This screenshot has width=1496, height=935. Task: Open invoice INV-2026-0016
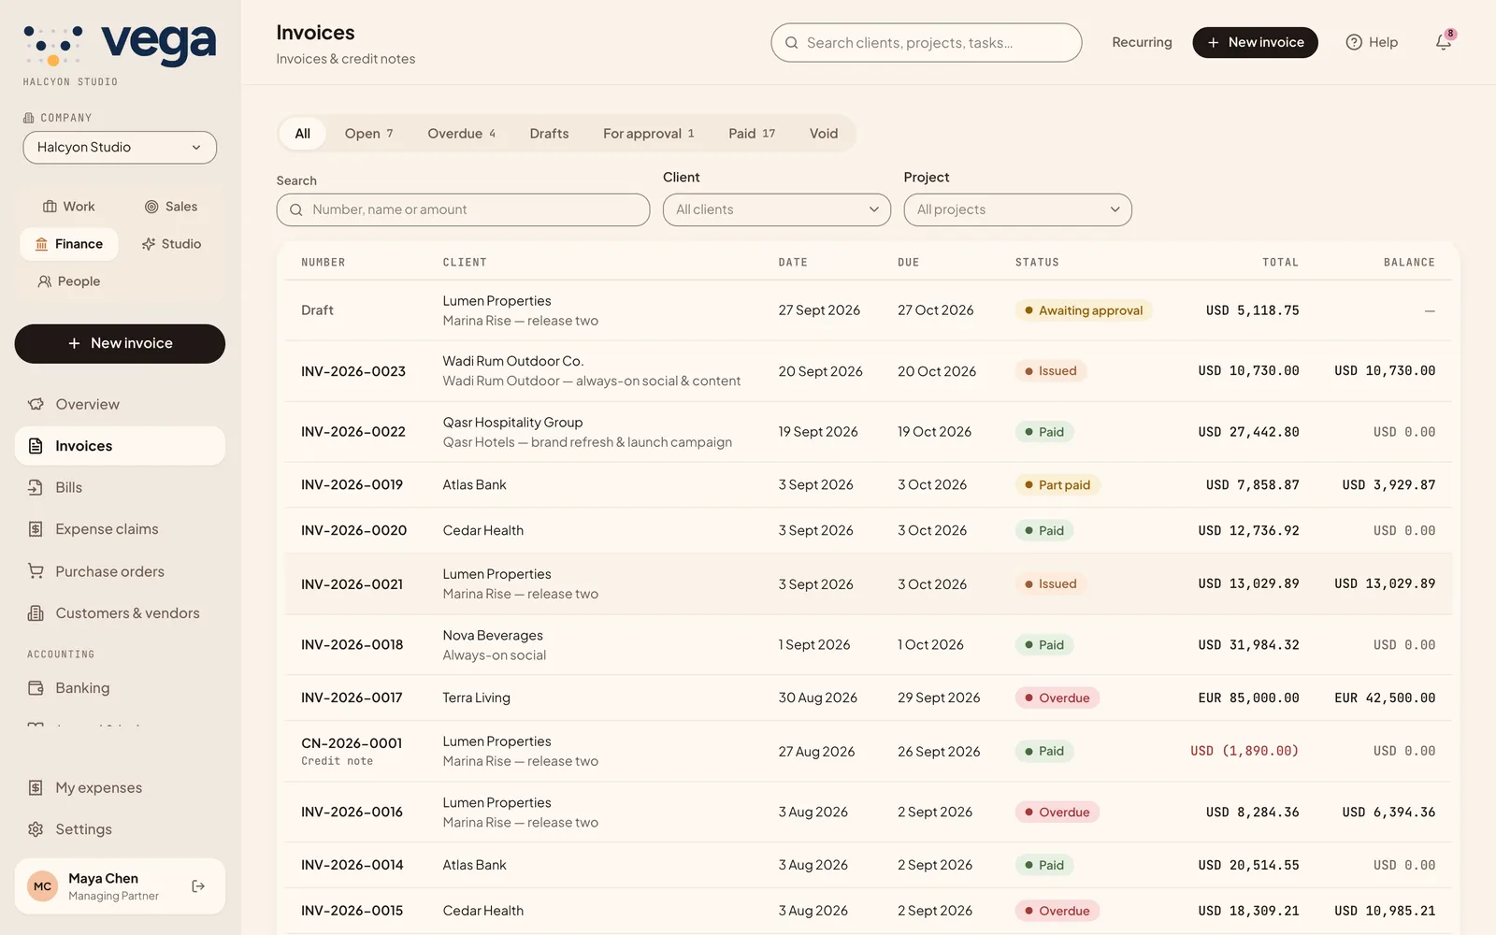tap(869, 813)
